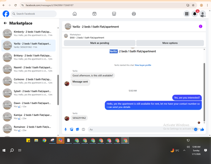Open Corleone conversation

click(28, 81)
